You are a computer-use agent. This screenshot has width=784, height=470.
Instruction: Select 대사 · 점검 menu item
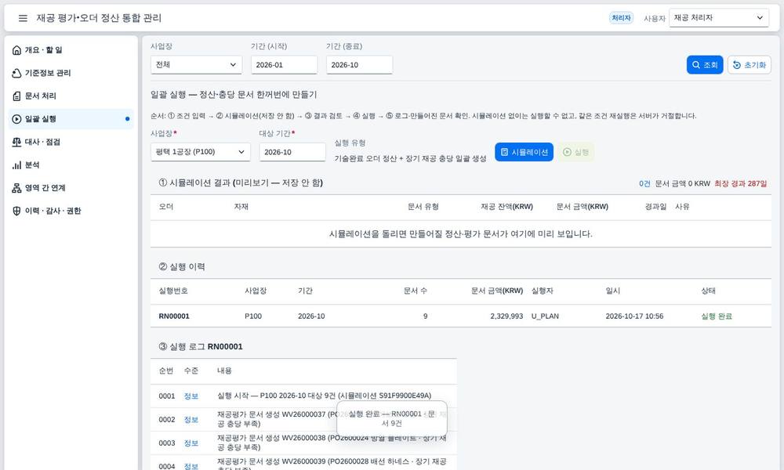coord(71,142)
